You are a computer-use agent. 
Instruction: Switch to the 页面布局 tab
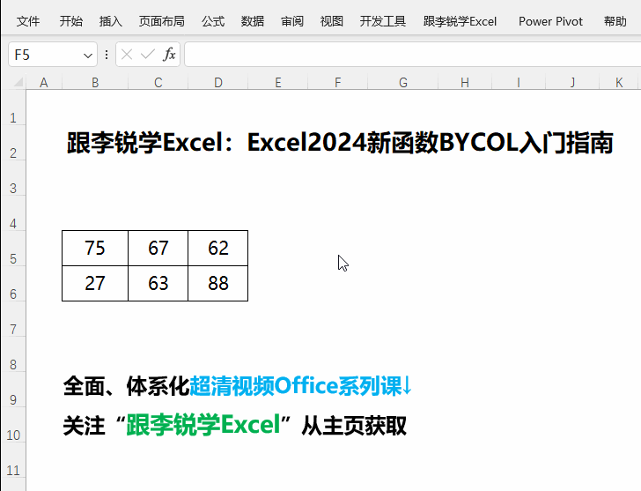point(161,21)
